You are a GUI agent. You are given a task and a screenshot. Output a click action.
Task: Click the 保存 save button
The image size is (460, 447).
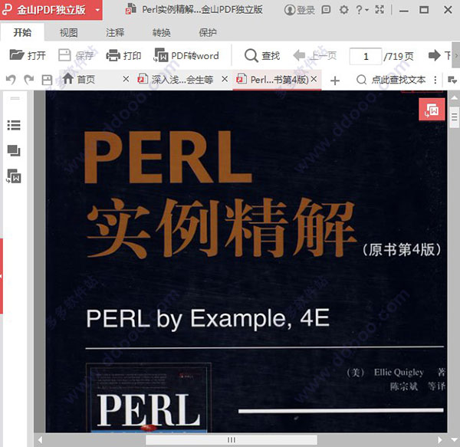click(x=76, y=55)
